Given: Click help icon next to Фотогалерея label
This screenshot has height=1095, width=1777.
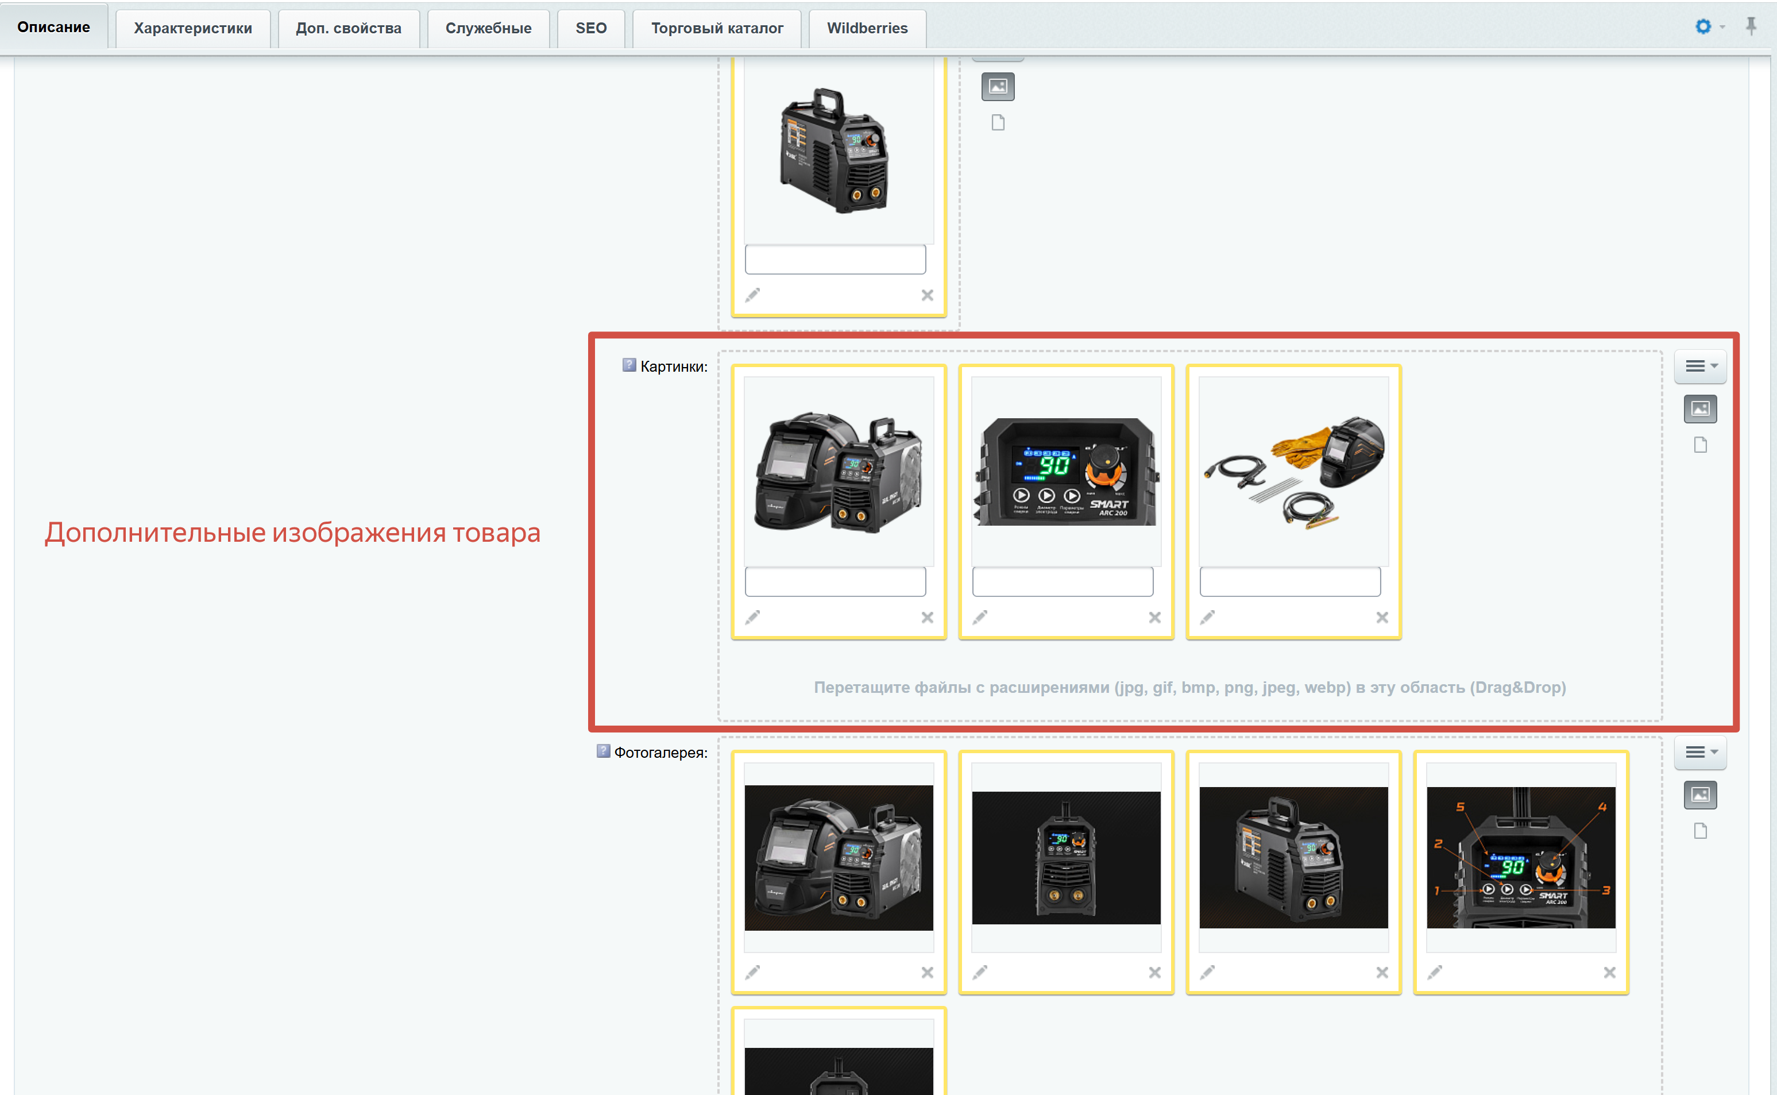Looking at the screenshot, I should [x=603, y=751].
